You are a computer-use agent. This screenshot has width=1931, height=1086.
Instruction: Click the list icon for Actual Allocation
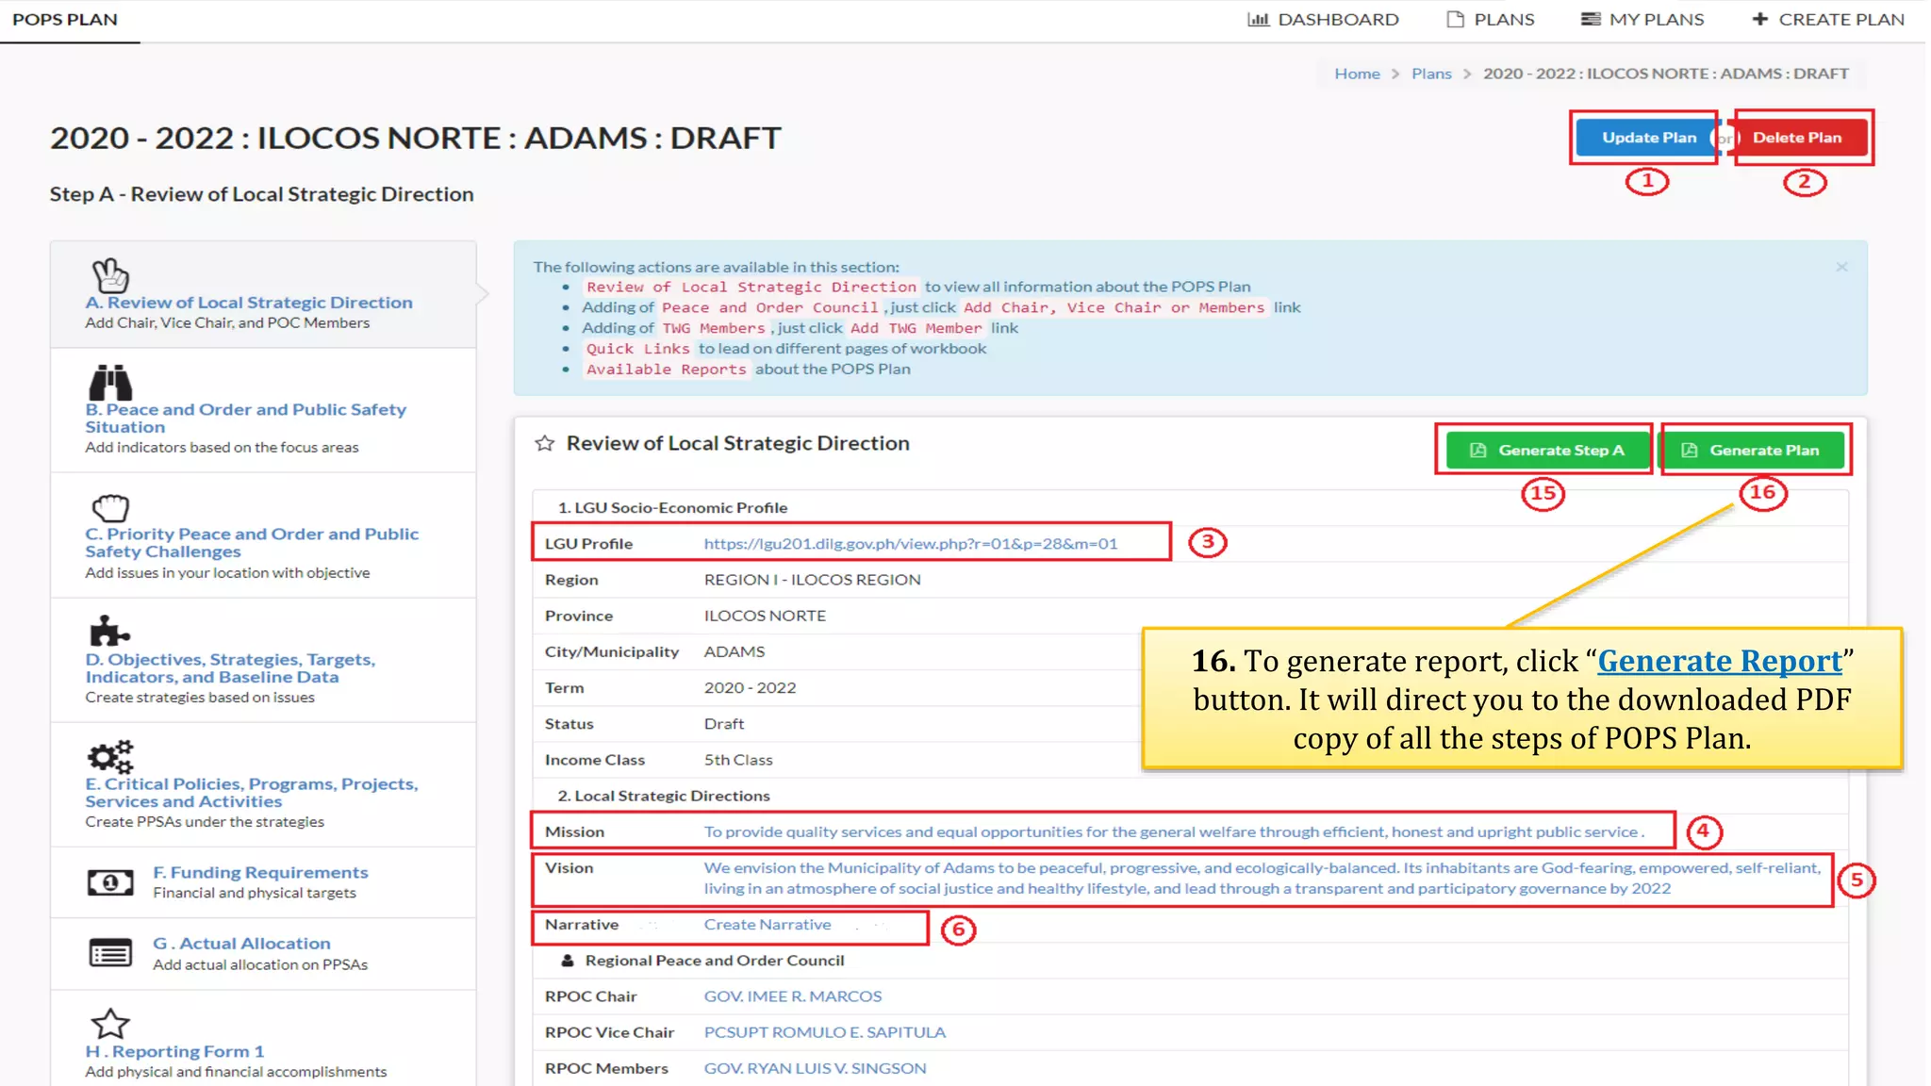[110, 953]
